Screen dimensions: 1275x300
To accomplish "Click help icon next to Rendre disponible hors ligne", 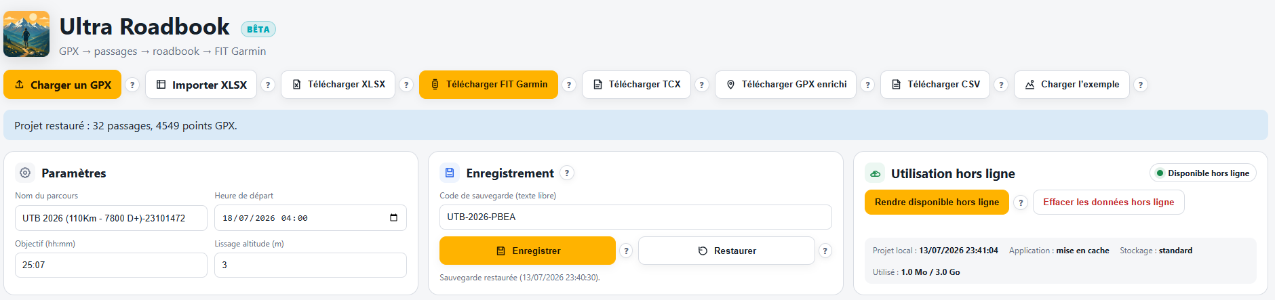I will 1021,202.
